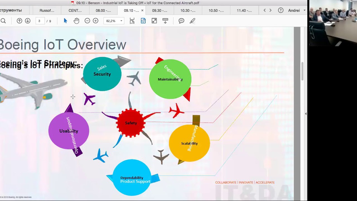Screen dimensions: 357x201
Task: Open the 09.30 document tab
Action: pos(160,10)
